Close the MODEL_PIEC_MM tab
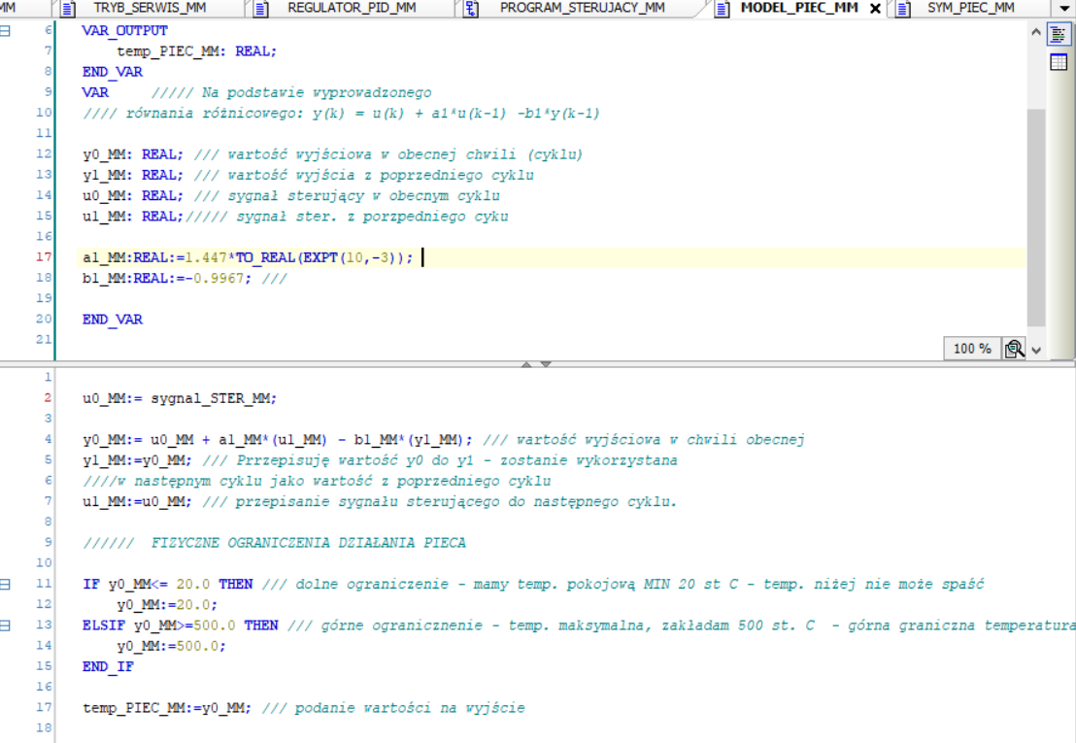Image resolution: width=1076 pixels, height=743 pixels. [x=875, y=8]
